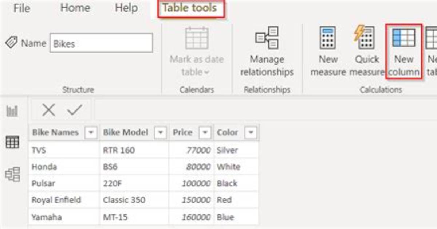This screenshot has height=229, width=437.
Task: Click the RTR 160 cell
Action: [x=134, y=150]
